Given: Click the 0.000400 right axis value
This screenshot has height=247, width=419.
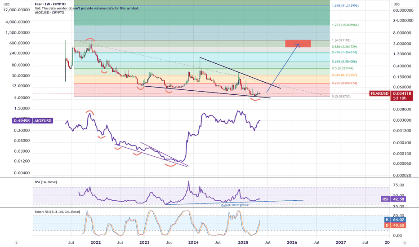Looking at the screenshot, I should click(402, 143).
